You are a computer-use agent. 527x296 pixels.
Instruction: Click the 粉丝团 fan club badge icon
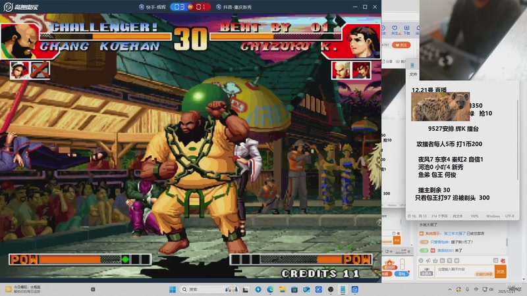389,264
